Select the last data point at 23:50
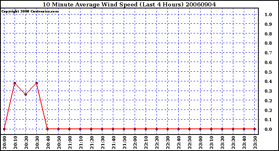Screen dimensions: 279x151 pos(255,129)
